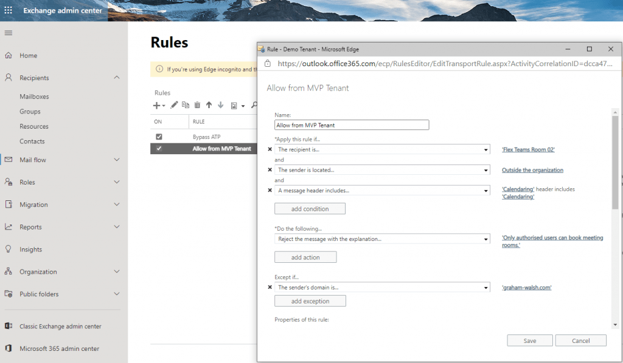Click the Classic Exchange admin center icon
Screen dimensions: 623x363
[9, 326]
